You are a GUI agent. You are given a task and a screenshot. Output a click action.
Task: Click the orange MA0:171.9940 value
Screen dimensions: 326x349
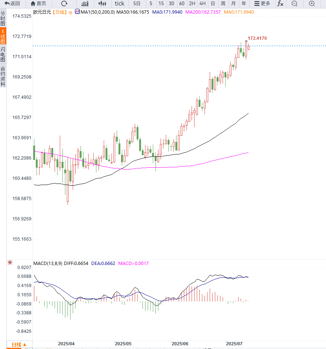click(239, 12)
